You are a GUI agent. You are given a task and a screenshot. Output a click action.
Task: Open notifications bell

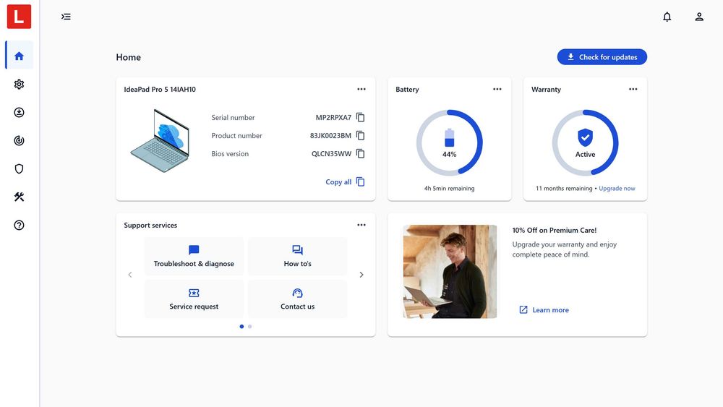point(667,17)
